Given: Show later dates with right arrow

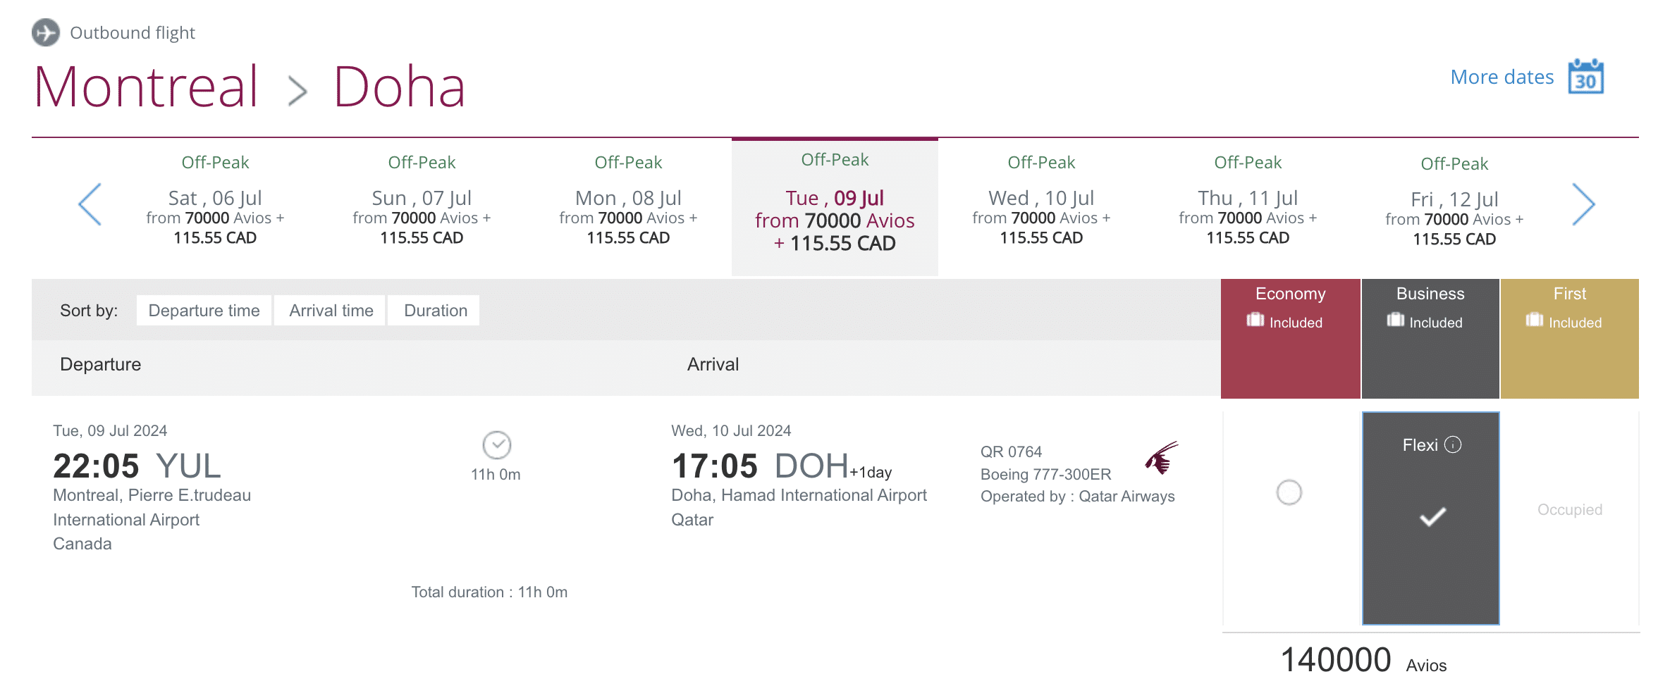Looking at the screenshot, I should 1583,204.
